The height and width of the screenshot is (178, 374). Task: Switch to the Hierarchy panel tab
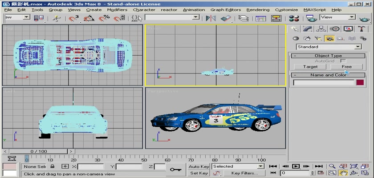click(321, 29)
